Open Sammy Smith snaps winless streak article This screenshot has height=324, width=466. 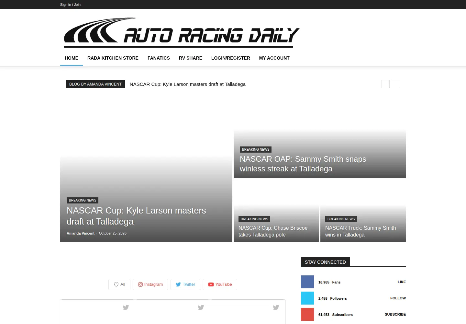point(303,164)
